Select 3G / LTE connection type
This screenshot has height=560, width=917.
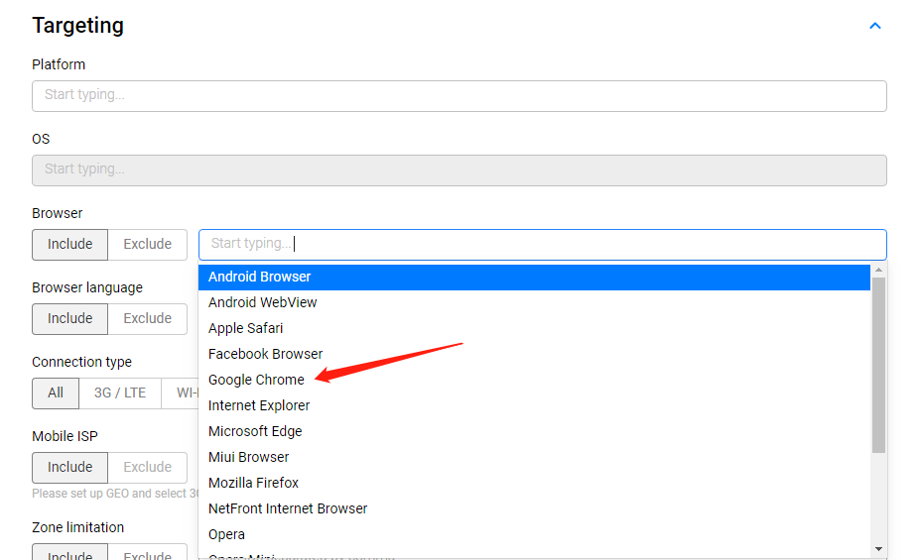[x=120, y=392]
